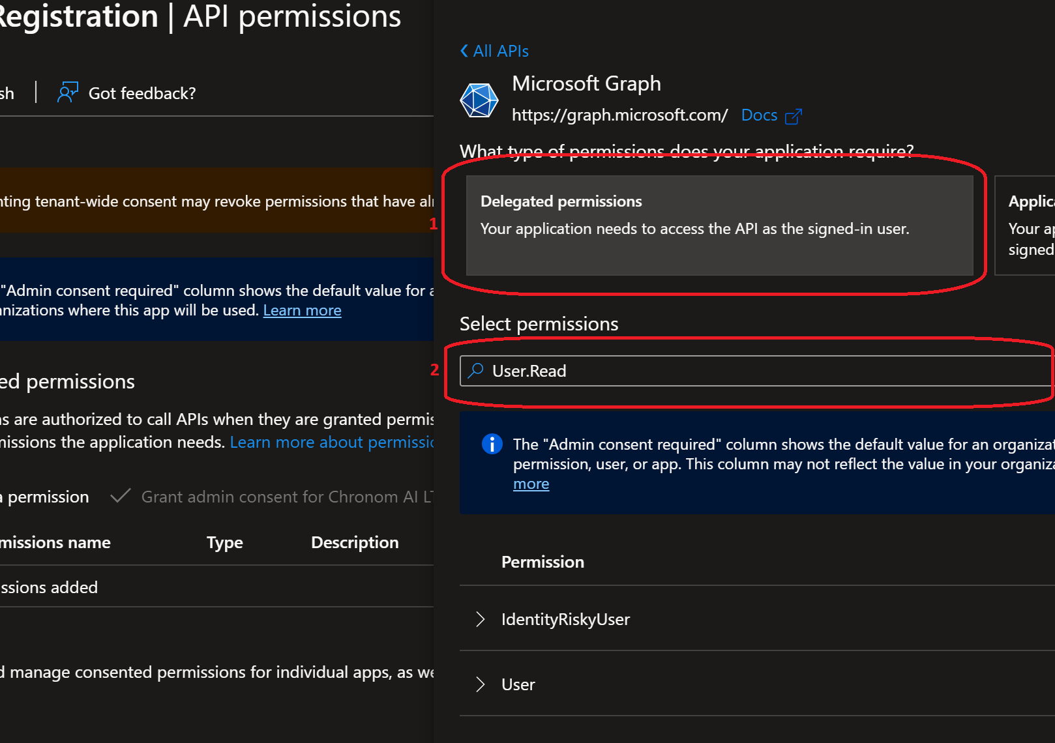
Task: Open Docs via the external-link arrow icon
Action: click(x=795, y=115)
